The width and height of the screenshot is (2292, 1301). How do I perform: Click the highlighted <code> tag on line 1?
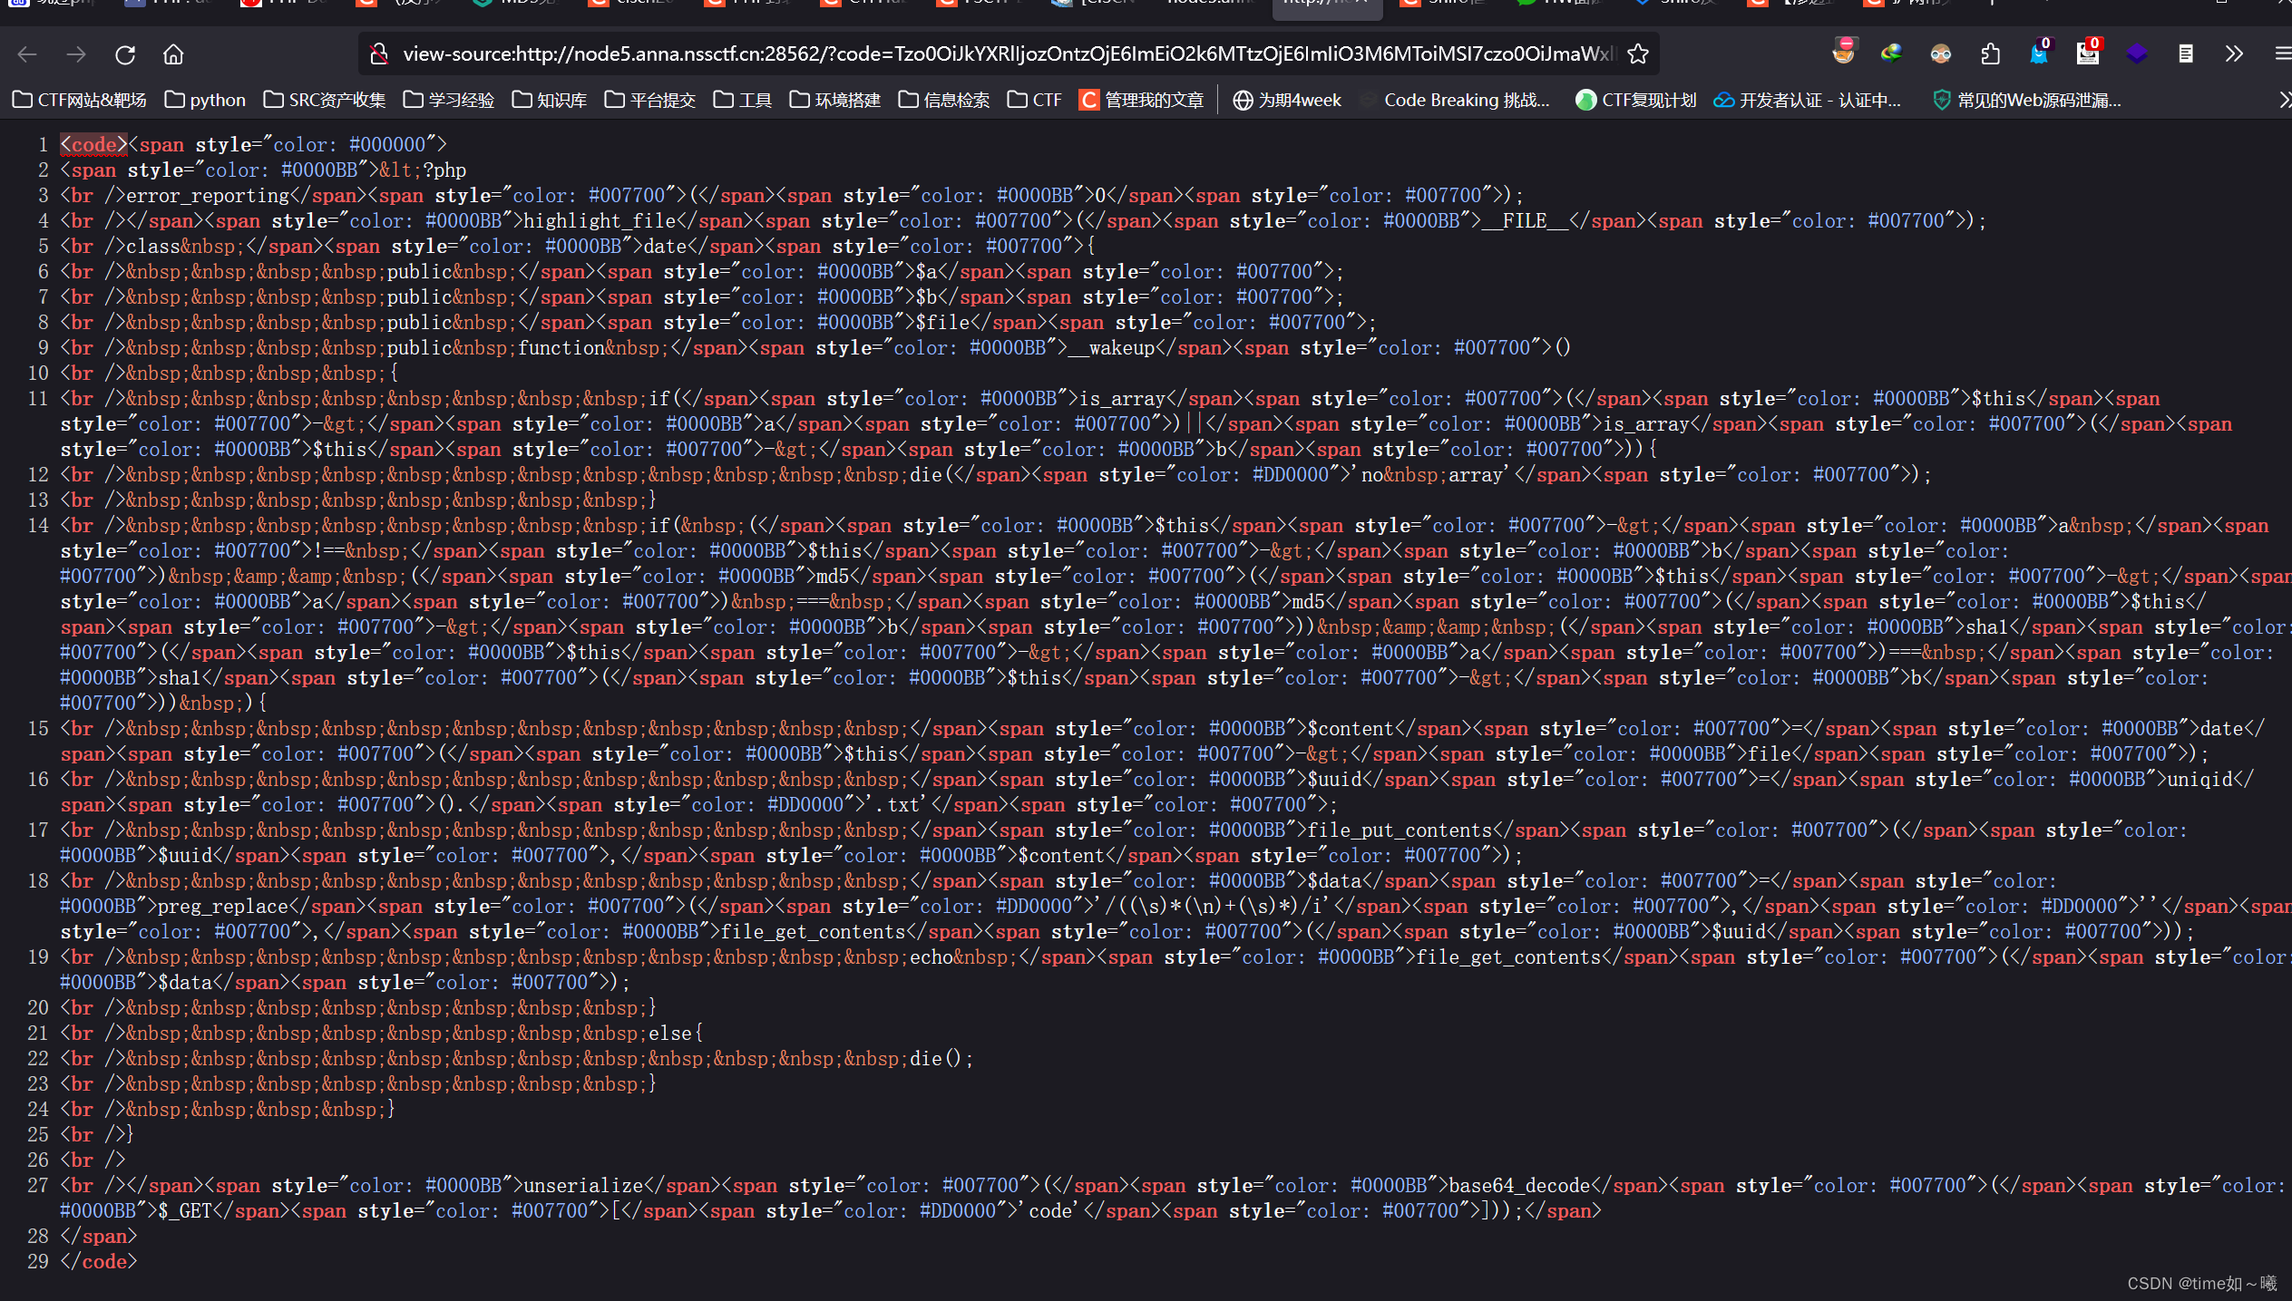(94, 144)
